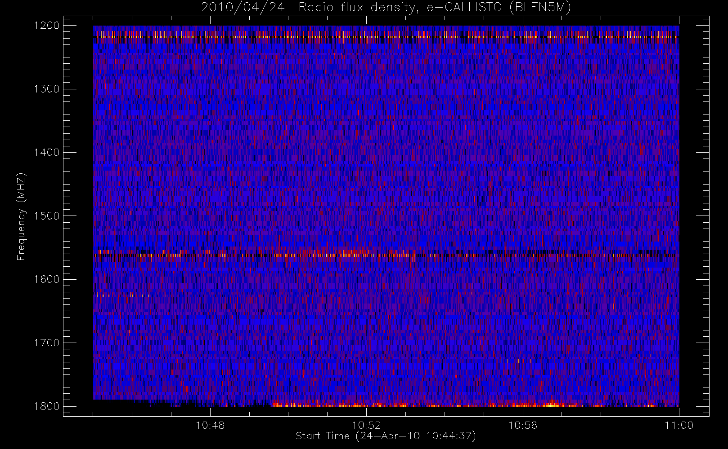Viewport: 728px width, 449px height.
Task: Click the 10:48 time tick label
Action: (x=210, y=425)
